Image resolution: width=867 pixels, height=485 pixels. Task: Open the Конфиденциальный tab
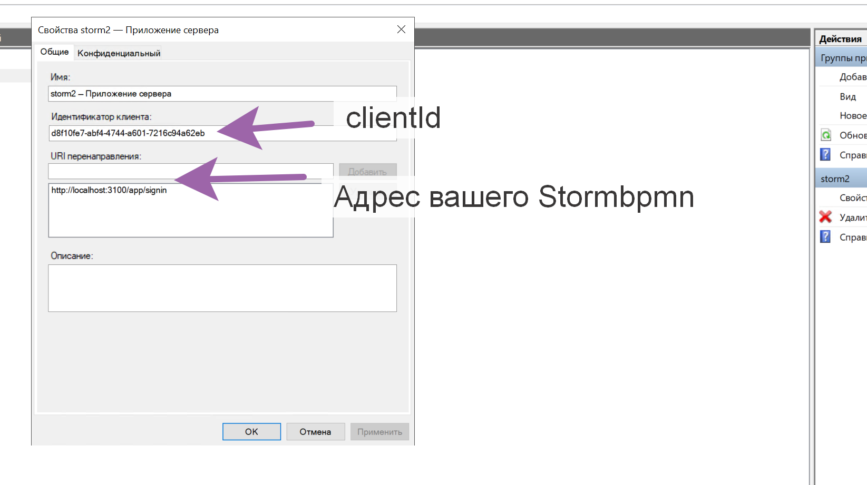point(119,53)
